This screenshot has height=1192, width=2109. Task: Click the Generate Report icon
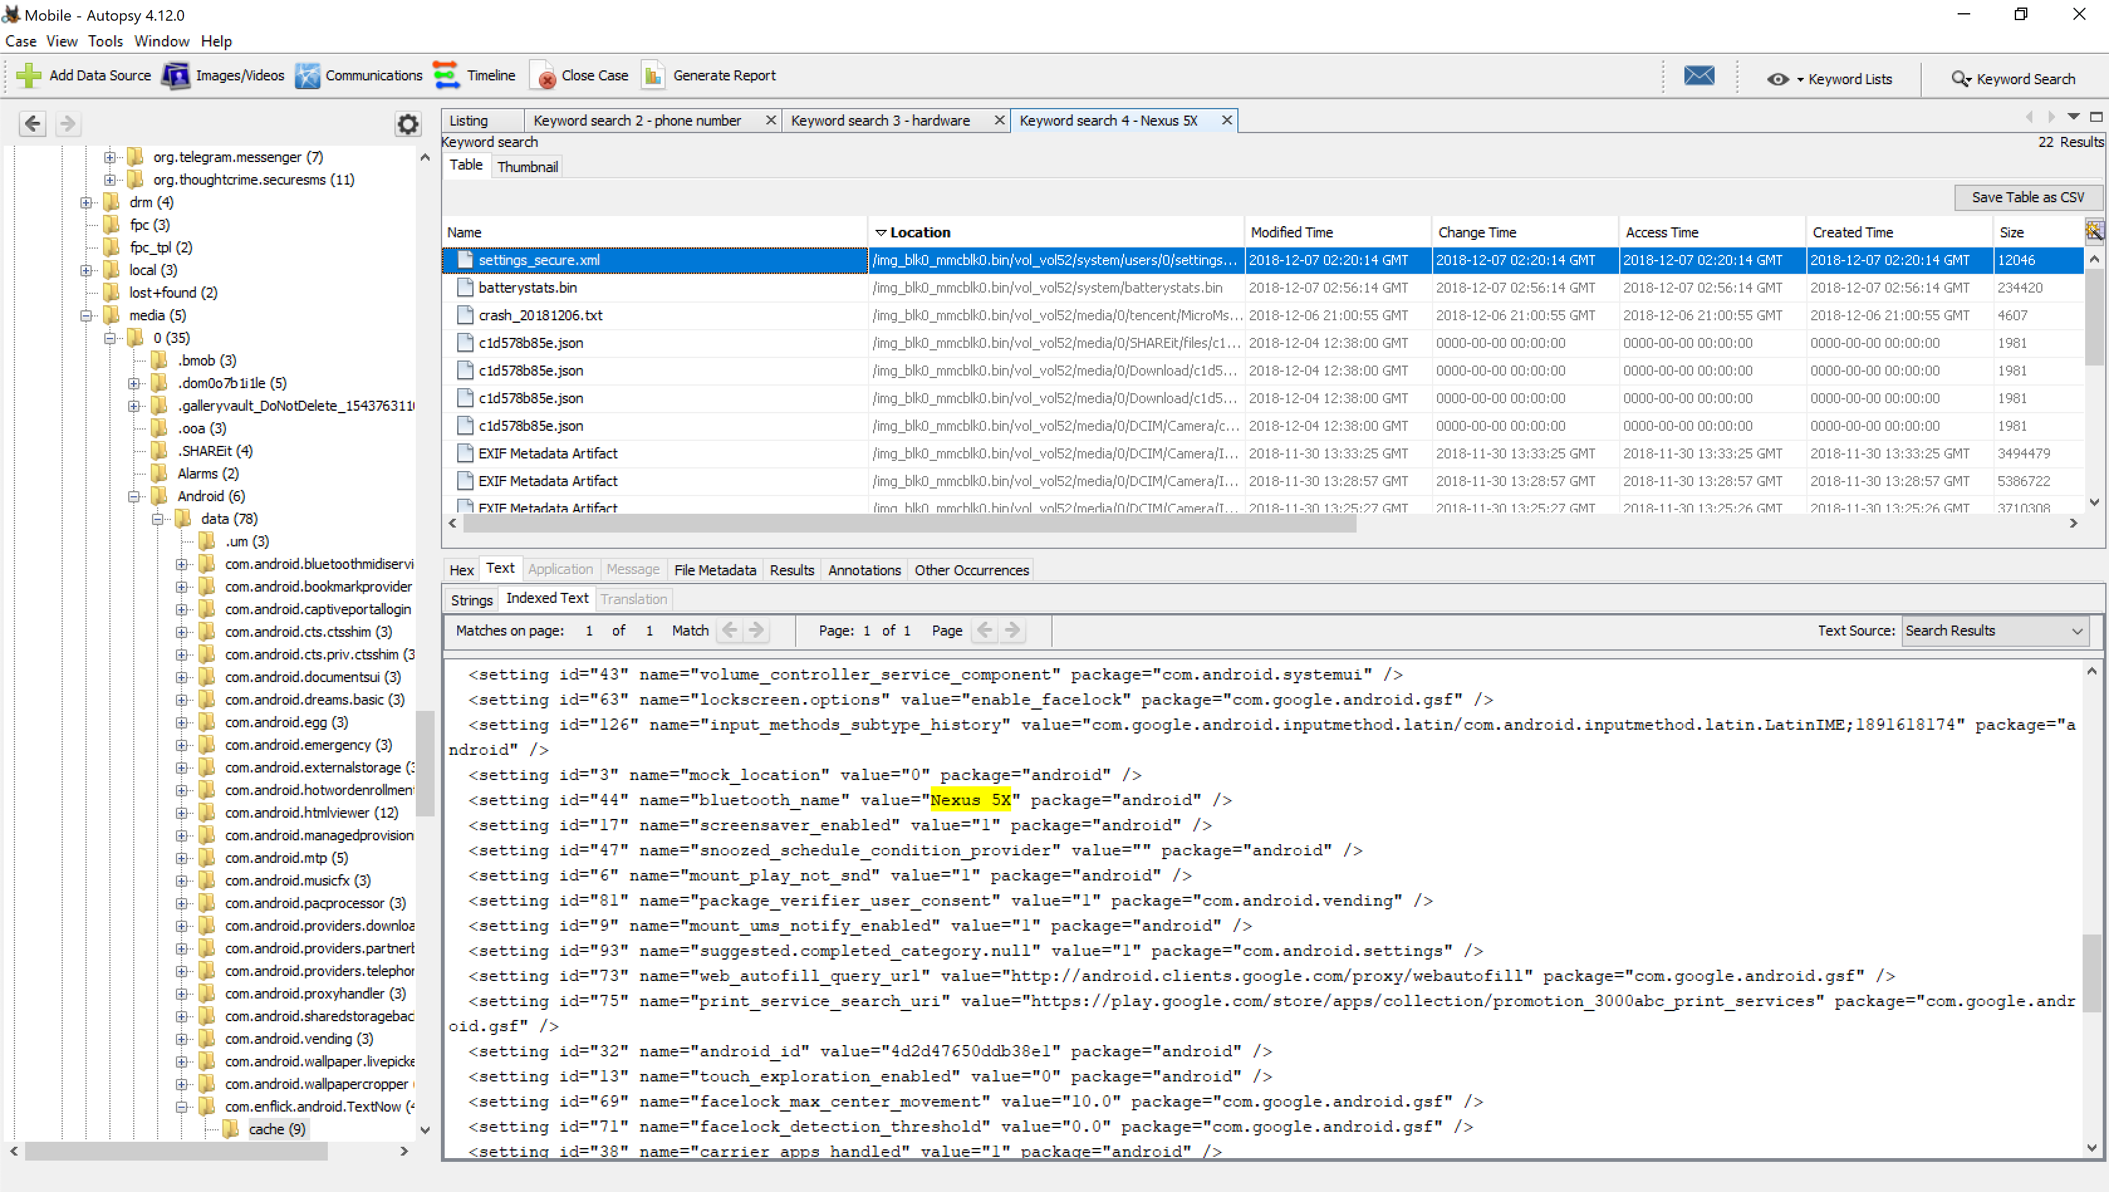point(653,75)
